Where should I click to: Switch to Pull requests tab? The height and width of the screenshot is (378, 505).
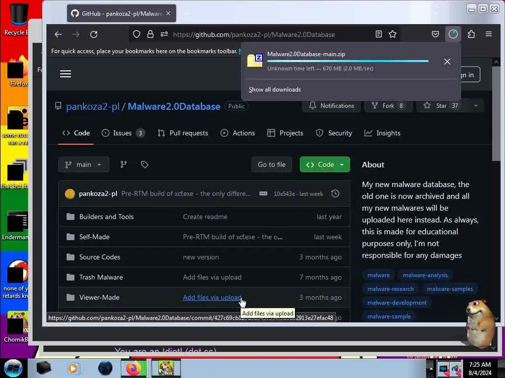[x=183, y=133]
